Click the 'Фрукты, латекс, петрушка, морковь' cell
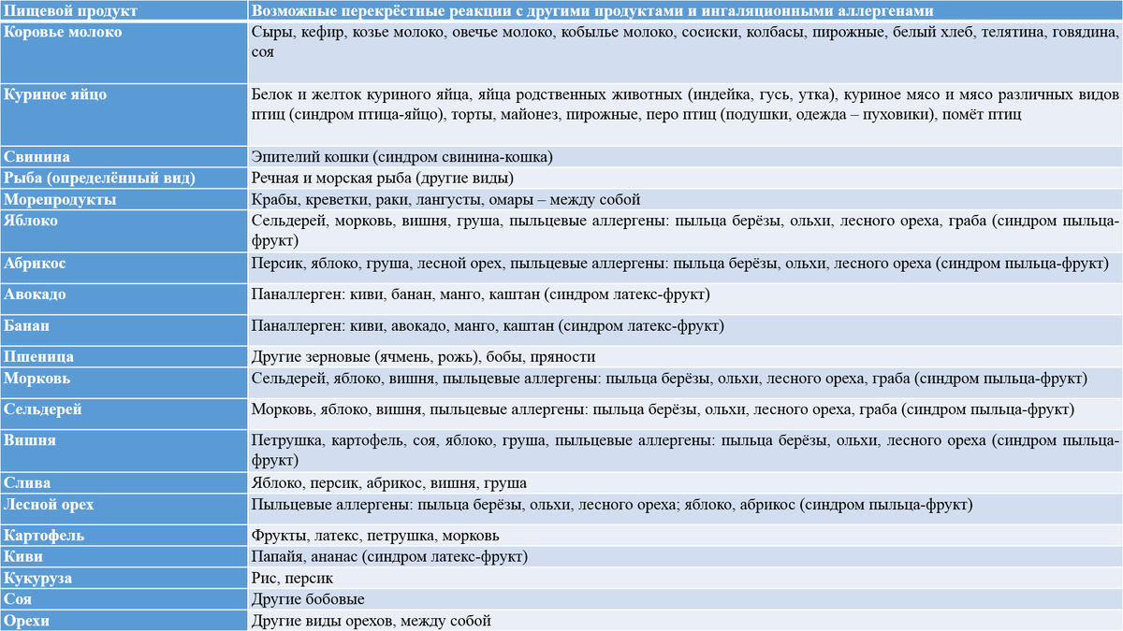This screenshot has width=1123, height=631. [686, 536]
